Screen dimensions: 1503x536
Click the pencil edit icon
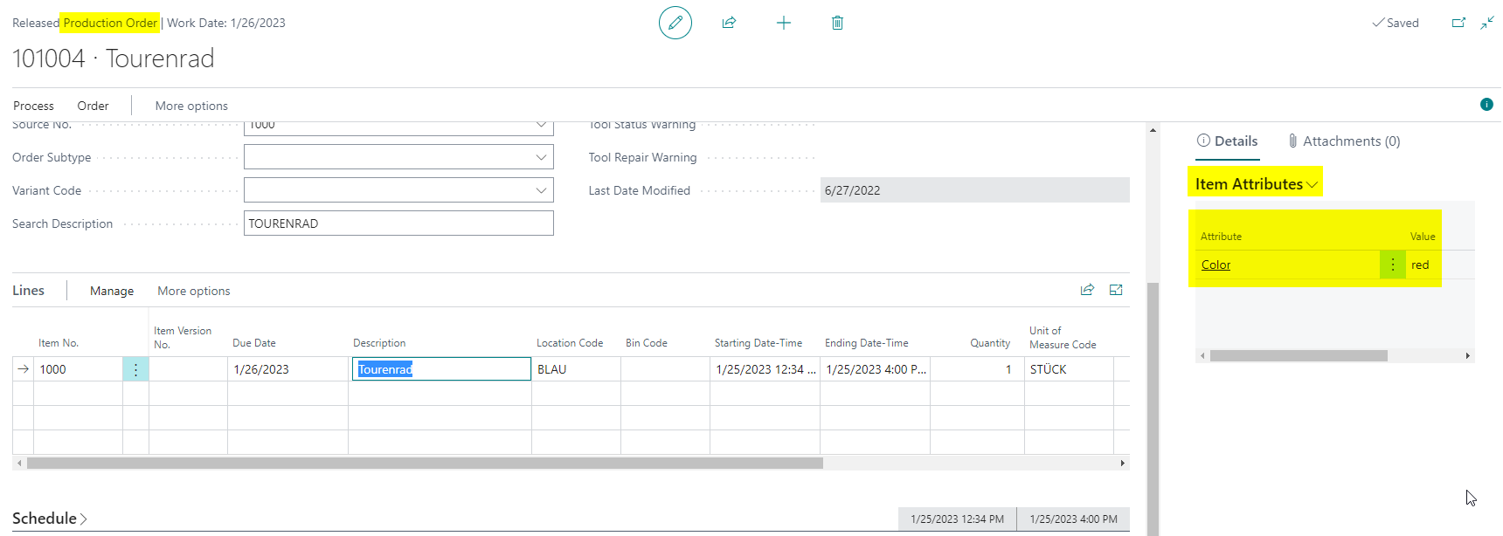[675, 23]
